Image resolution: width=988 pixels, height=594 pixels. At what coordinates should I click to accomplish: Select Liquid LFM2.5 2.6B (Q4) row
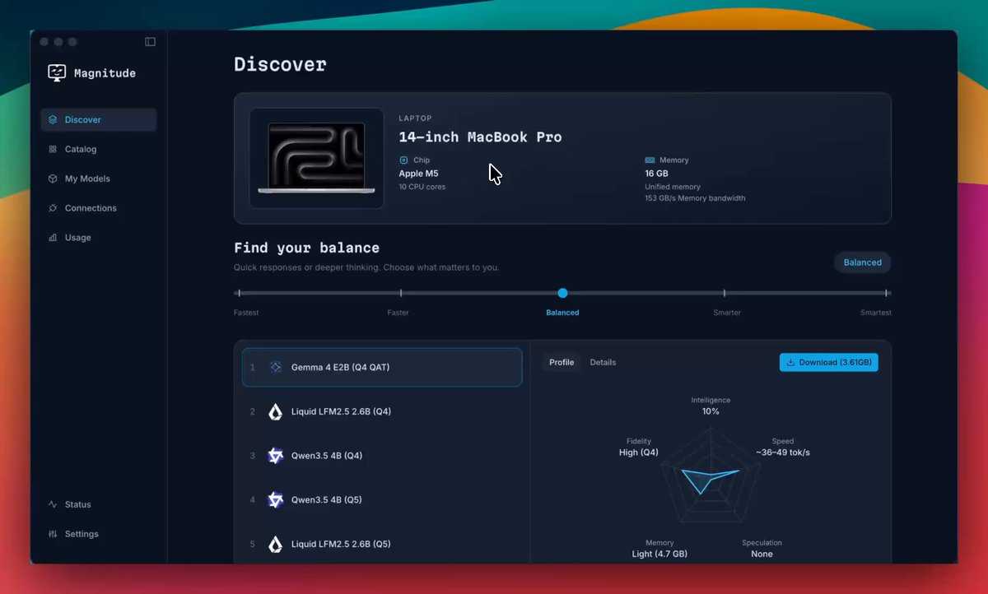pos(382,411)
